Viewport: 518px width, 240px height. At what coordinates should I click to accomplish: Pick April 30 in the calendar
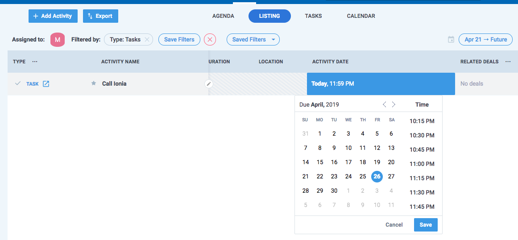pos(334,191)
